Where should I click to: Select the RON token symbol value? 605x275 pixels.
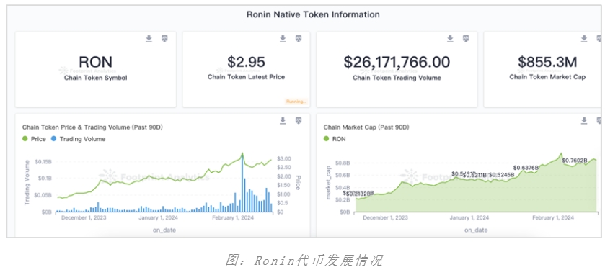click(x=95, y=62)
